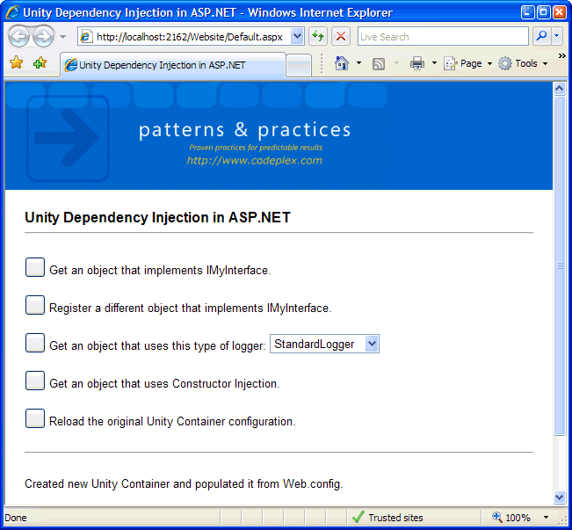Open the Page menu
The image size is (572, 530).
[x=467, y=63]
